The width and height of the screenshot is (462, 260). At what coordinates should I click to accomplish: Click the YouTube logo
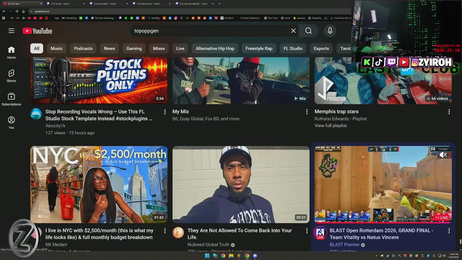pos(38,31)
